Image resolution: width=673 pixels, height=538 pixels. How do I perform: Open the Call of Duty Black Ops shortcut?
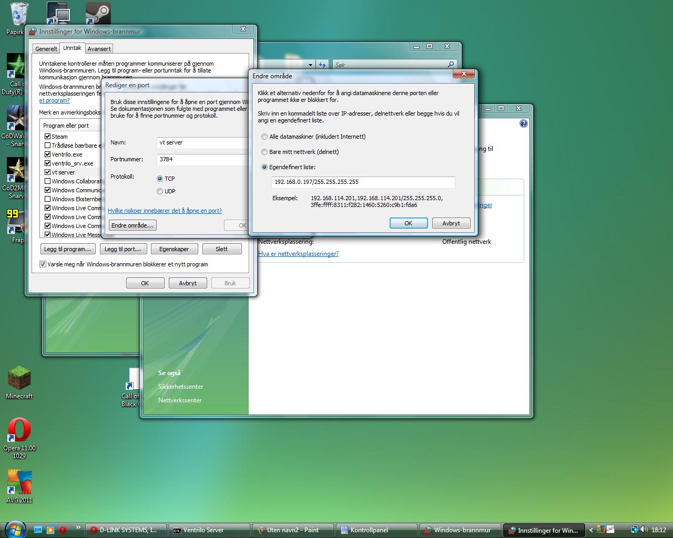tap(131, 388)
